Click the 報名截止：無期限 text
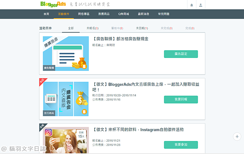244x154 pixels. [104, 45]
